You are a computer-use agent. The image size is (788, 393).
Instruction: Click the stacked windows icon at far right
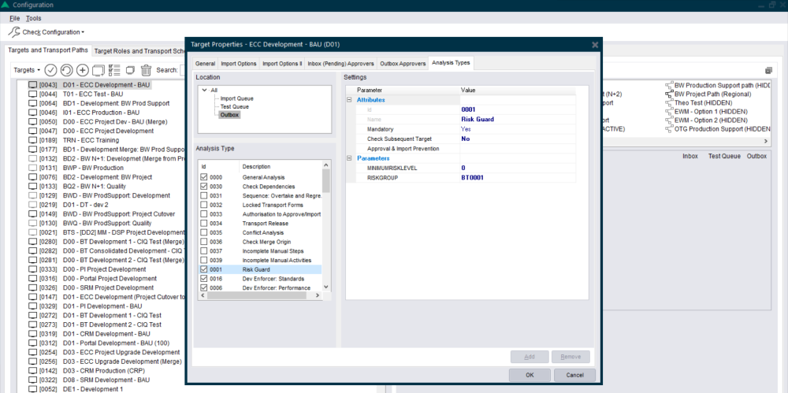point(768,70)
